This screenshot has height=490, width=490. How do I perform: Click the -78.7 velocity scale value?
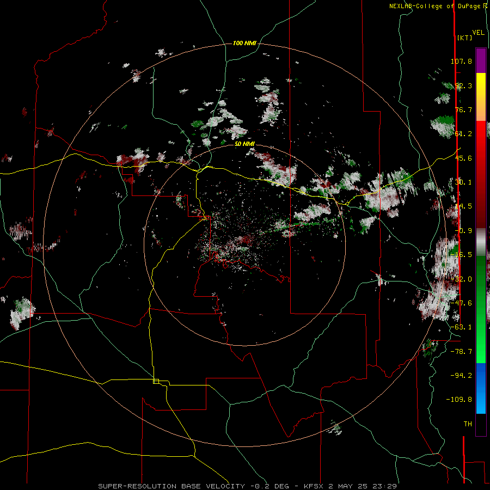coord(461,352)
